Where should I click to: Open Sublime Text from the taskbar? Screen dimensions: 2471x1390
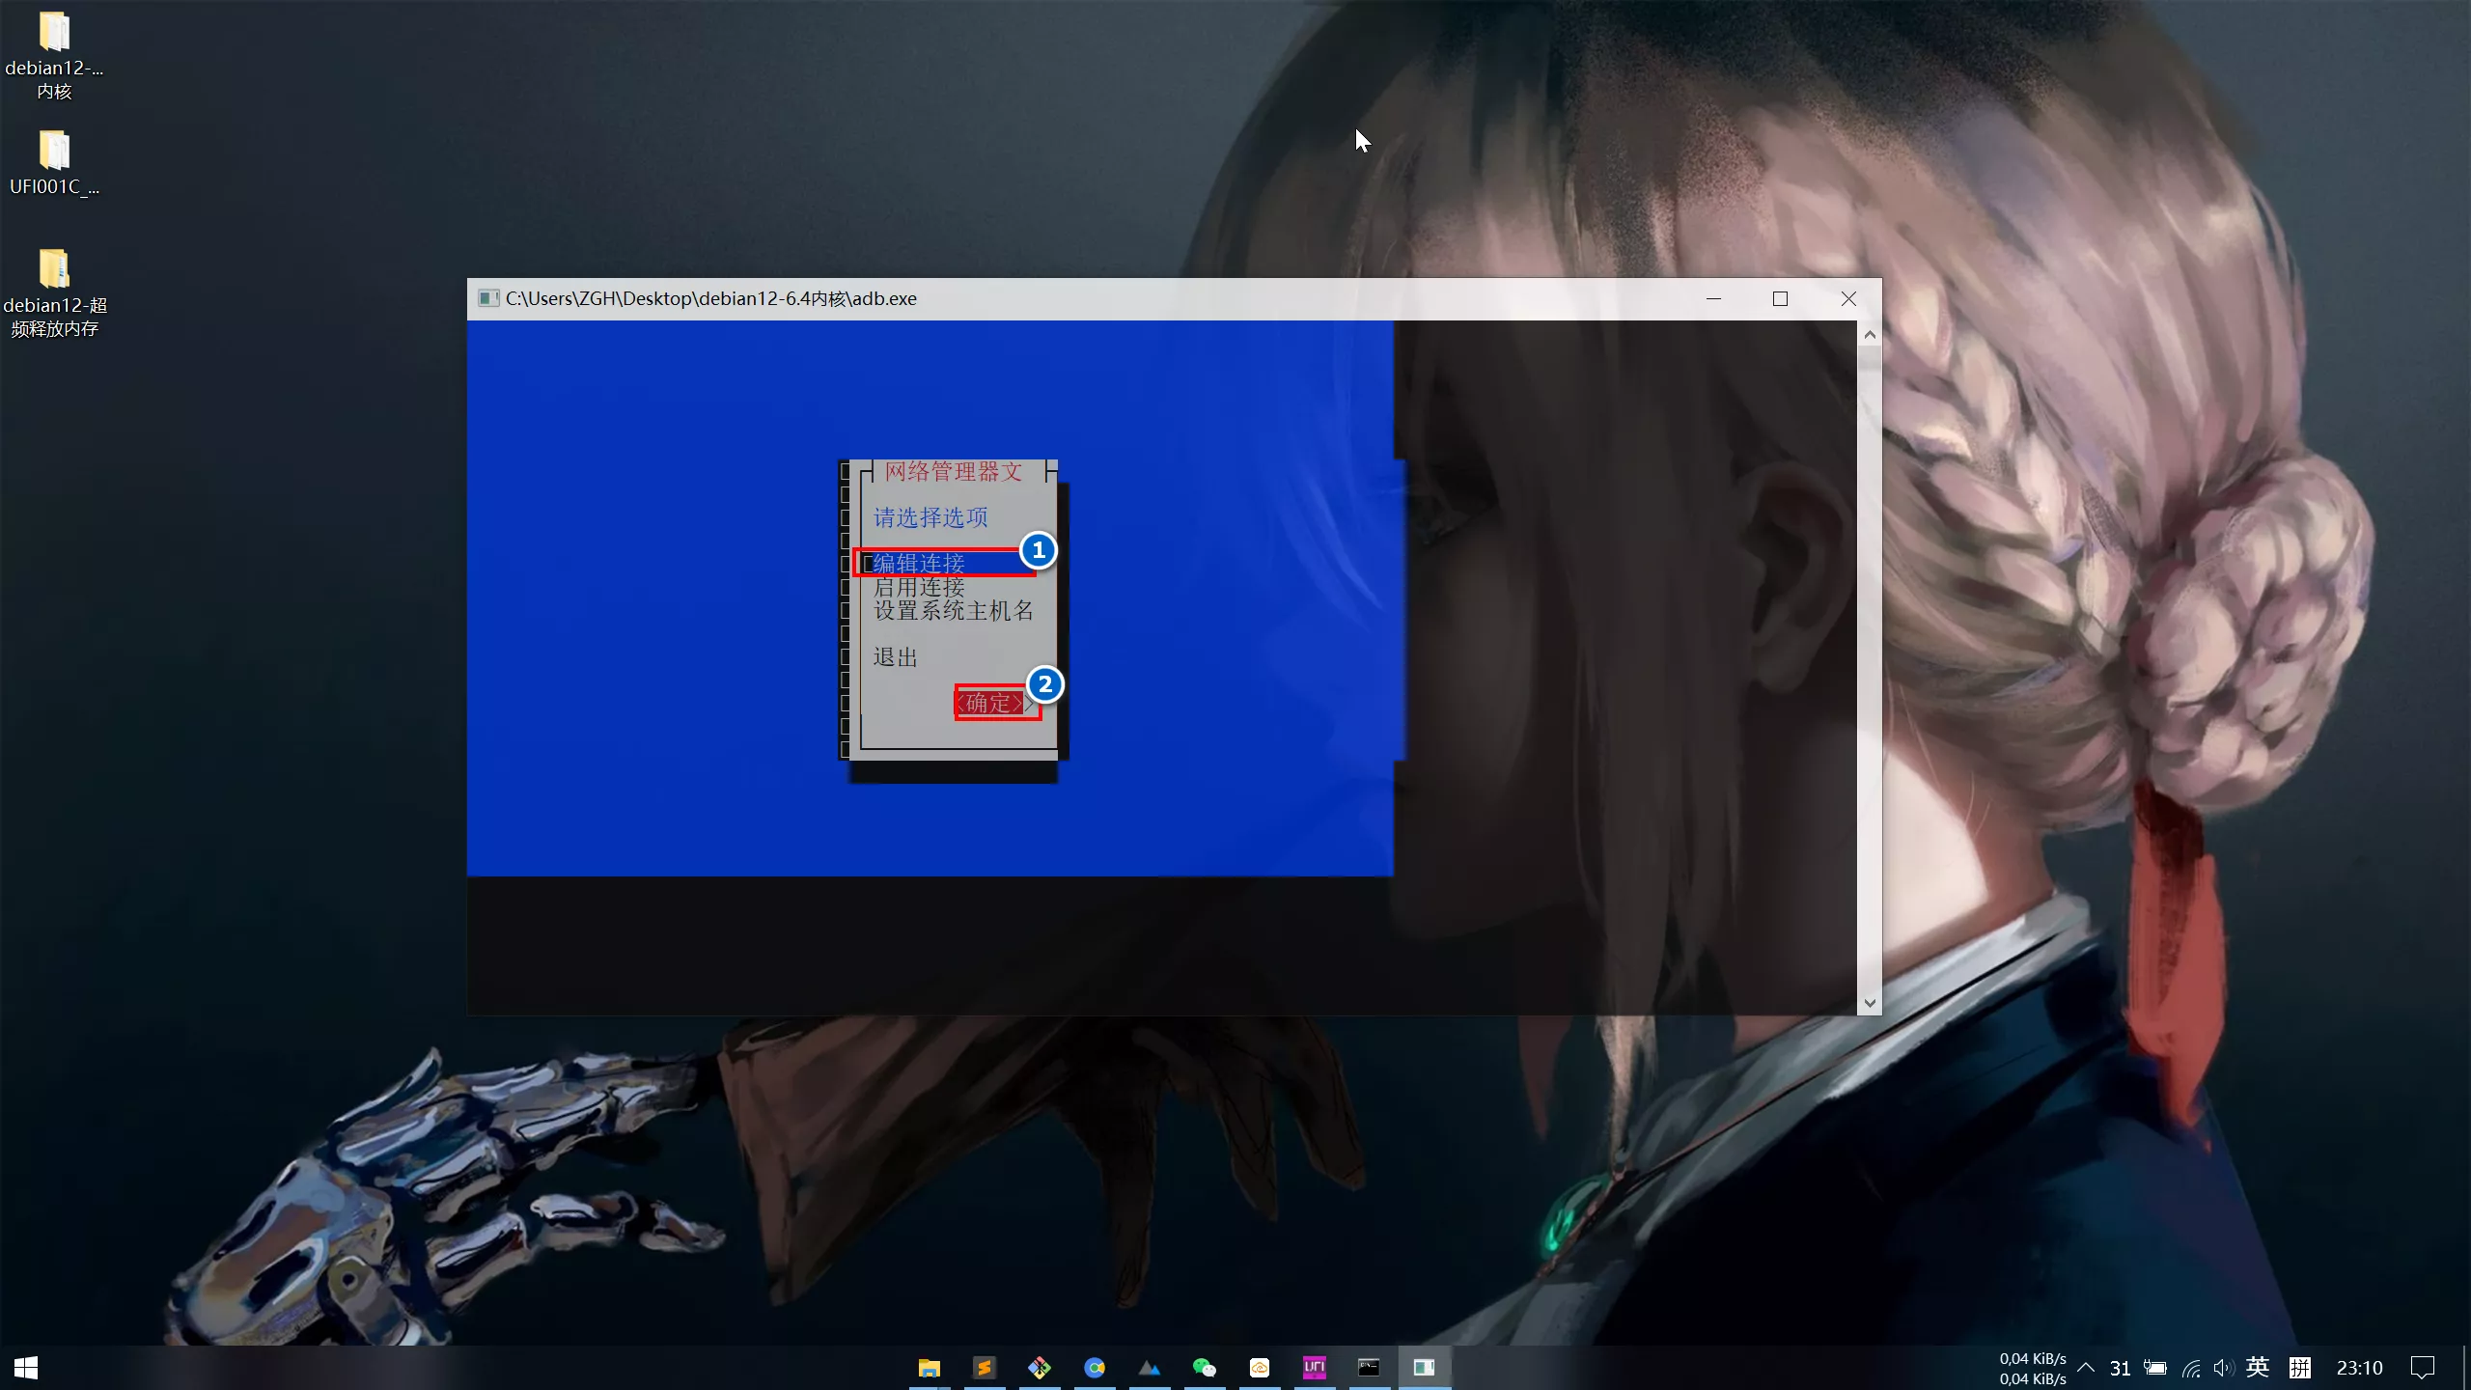[984, 1368]
